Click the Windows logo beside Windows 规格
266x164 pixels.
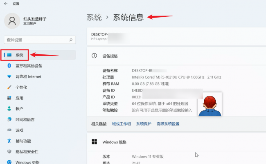94,142
